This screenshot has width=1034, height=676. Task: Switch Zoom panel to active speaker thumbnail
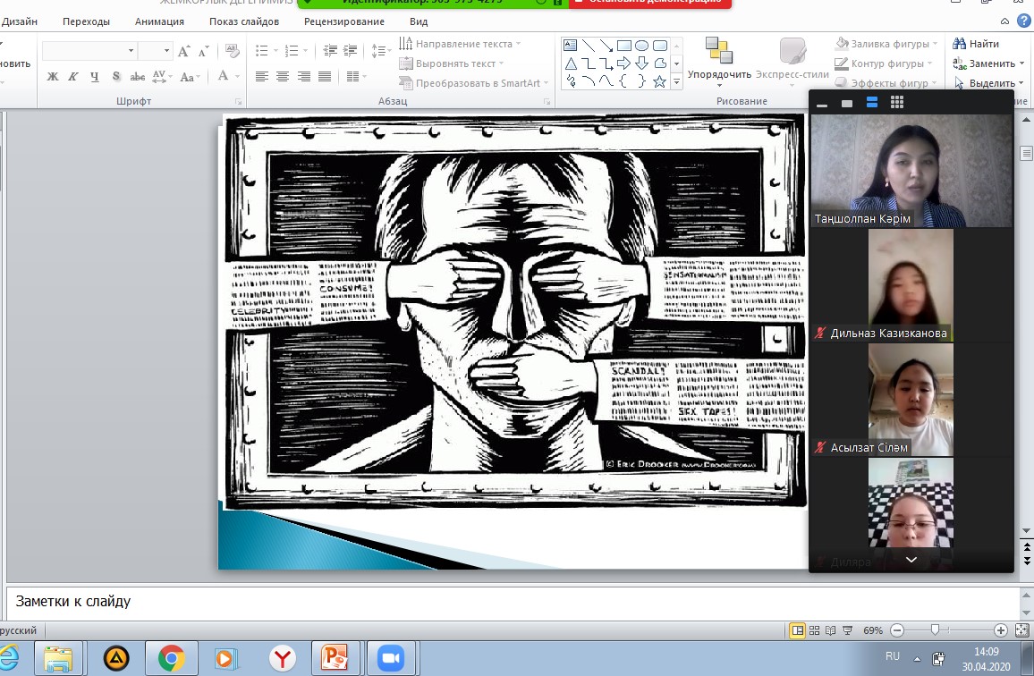[847, 103]
